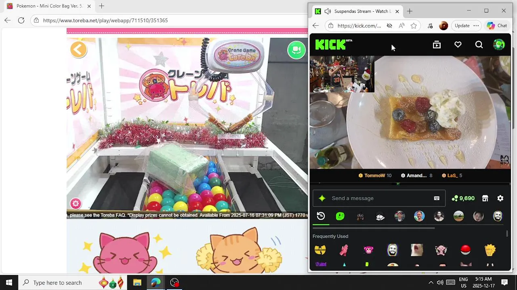The image size is (517, 290).
Task: Insert the yellow Wu-Tang logo emote
Action: (x=320, y=250)
